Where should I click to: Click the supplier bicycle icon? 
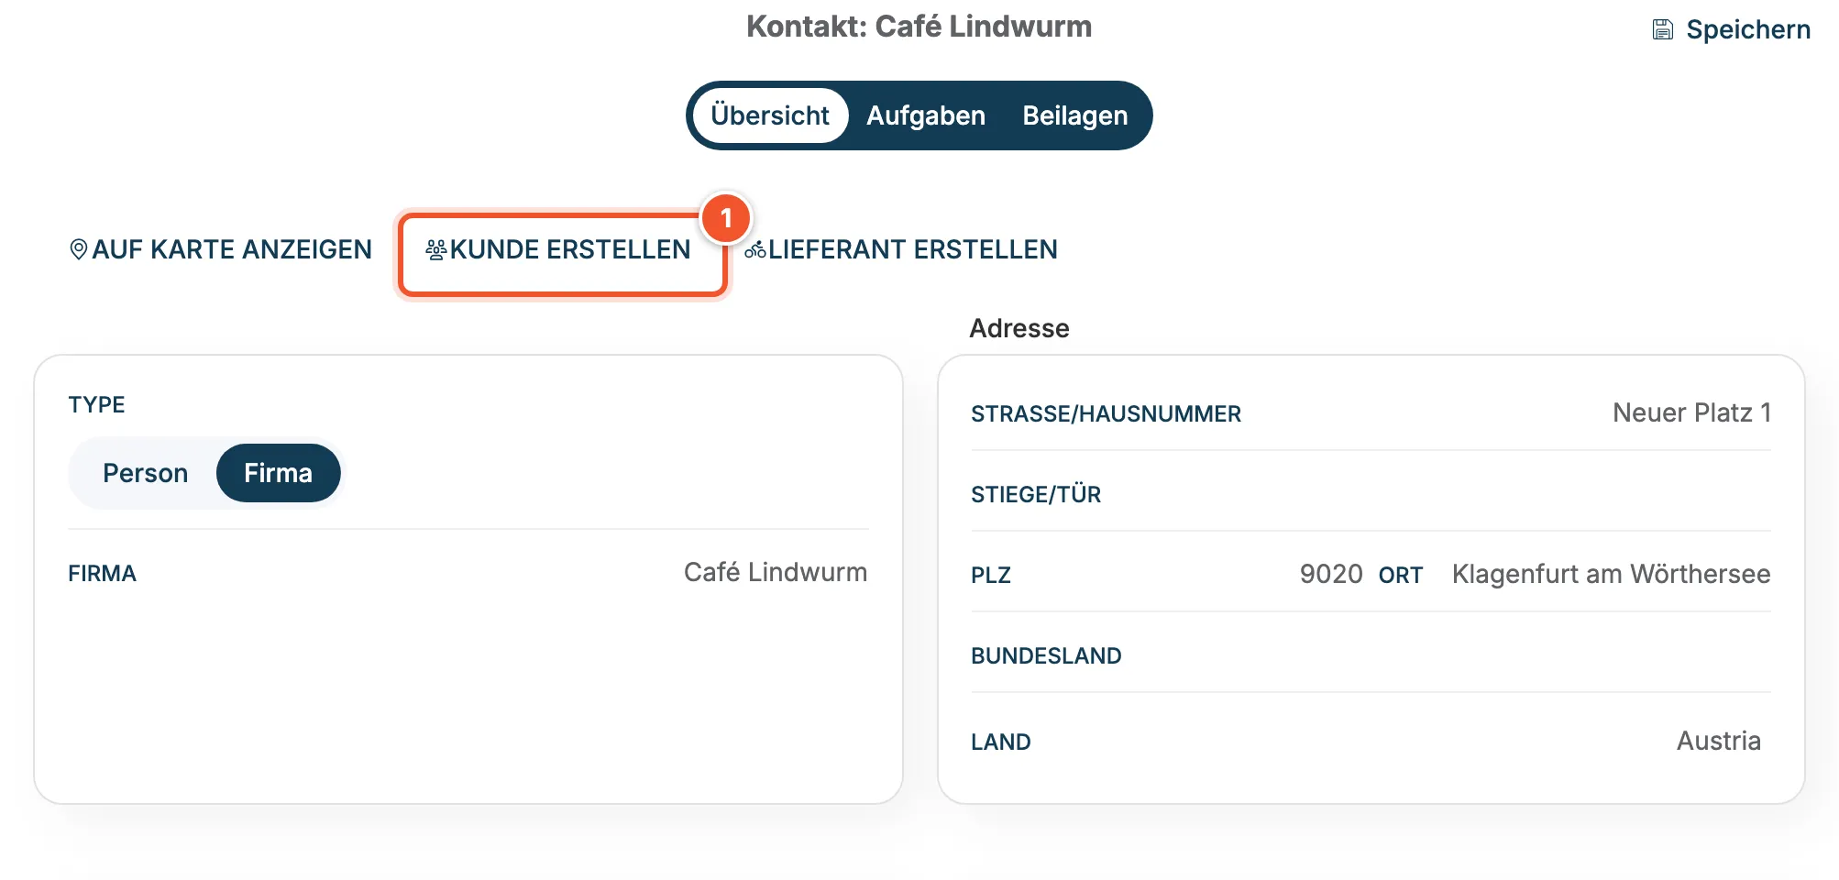click(755, 249)
